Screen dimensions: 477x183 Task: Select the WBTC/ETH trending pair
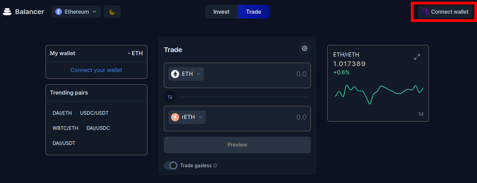(65, 128)
